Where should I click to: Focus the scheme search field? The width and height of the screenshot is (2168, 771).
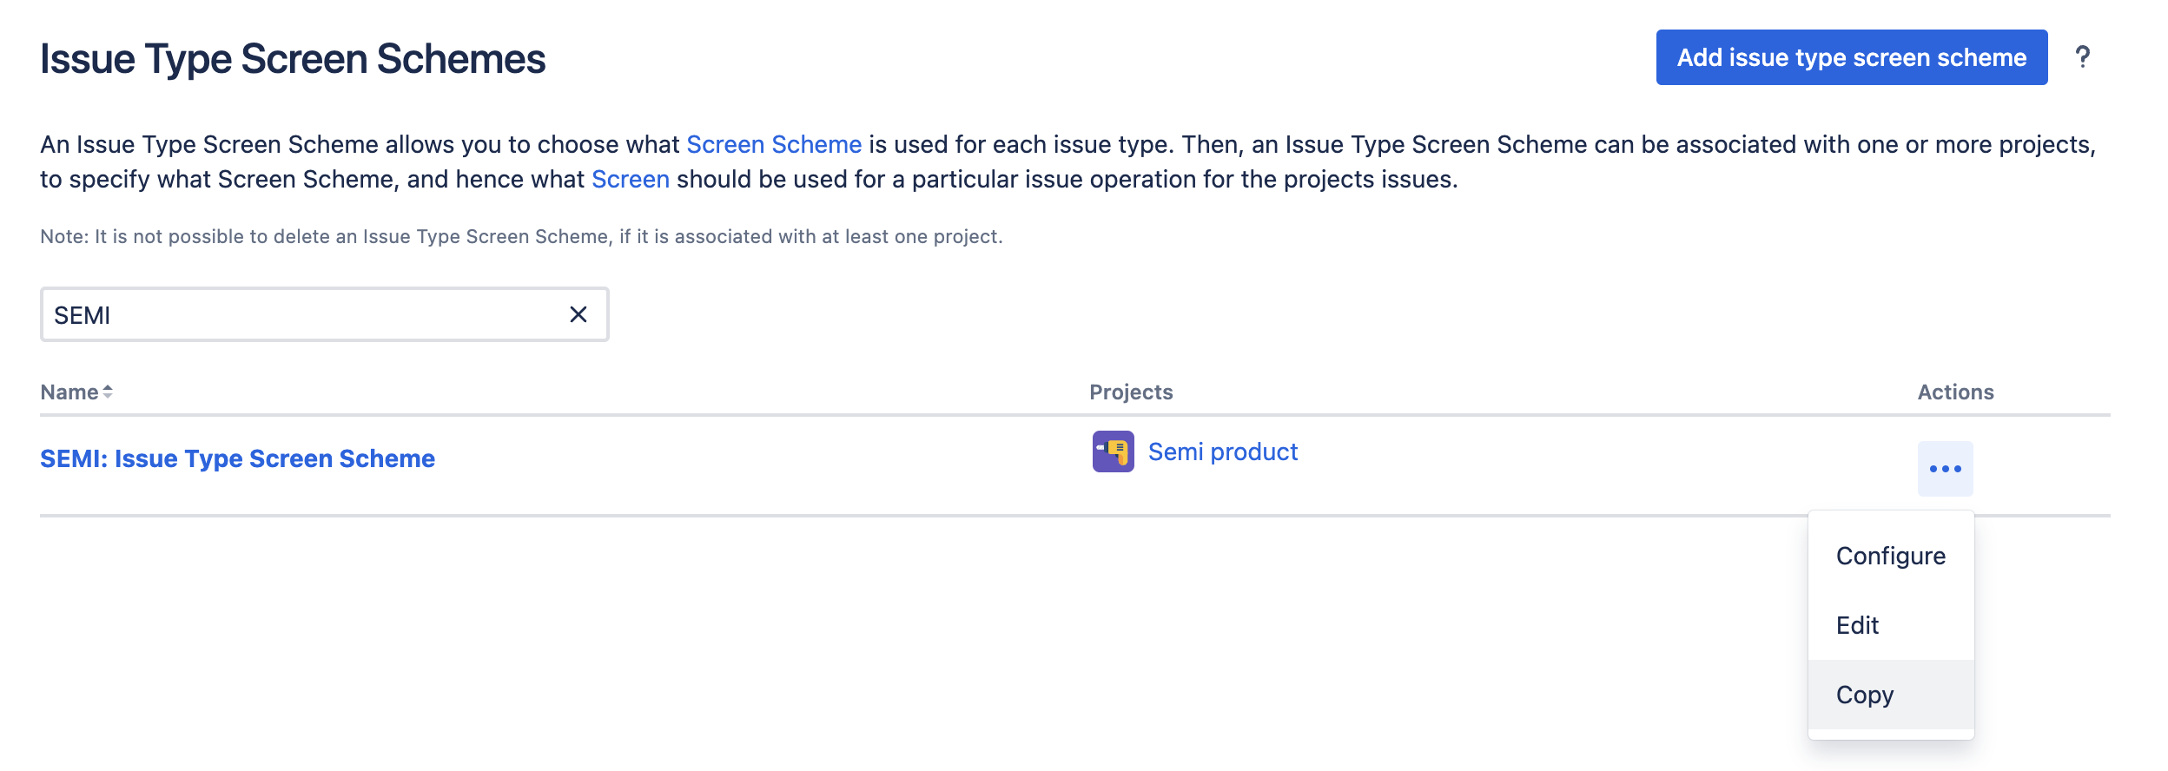tap(304, 314)
